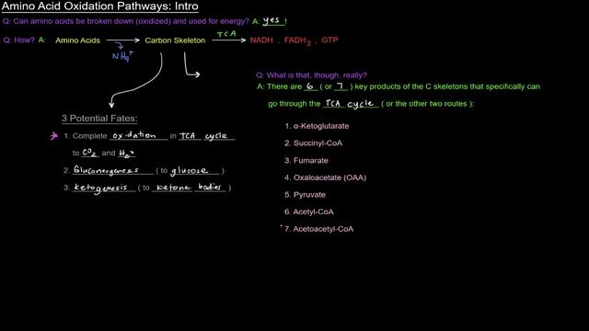Screen dimensions: 589x331
Task: Click the handwritten 'ketone bodies' words
Action: click(x=189, y=187)
